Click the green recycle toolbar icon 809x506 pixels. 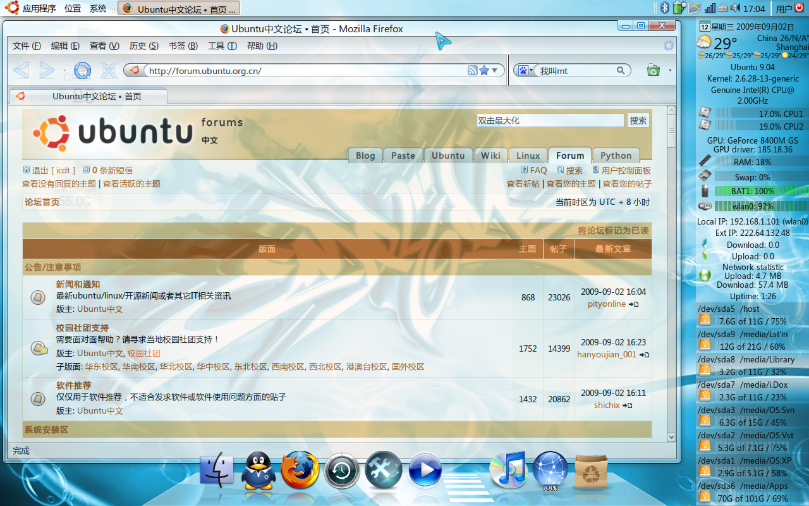[x=654, y=70]
